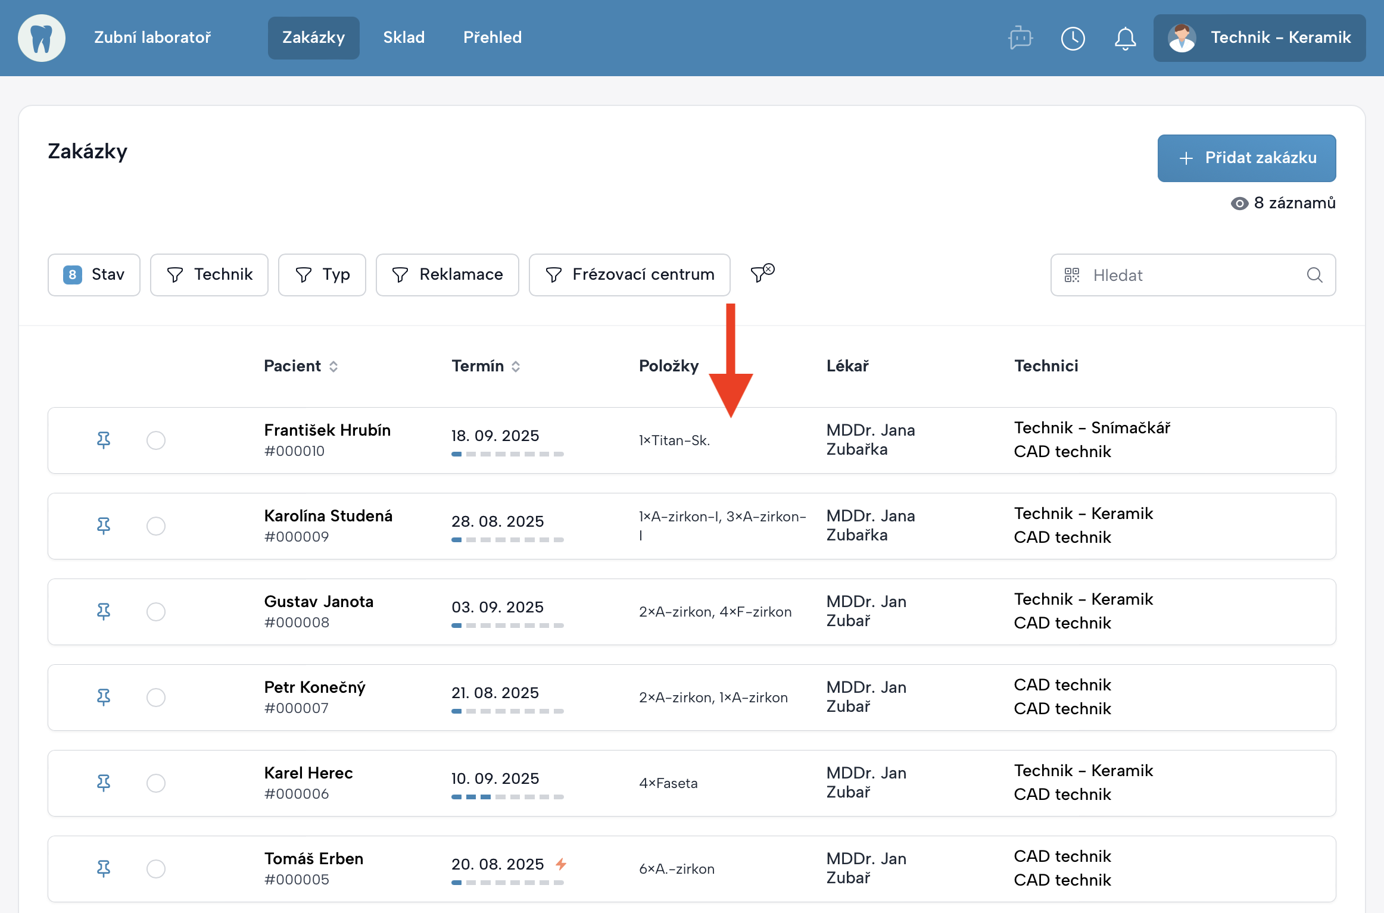1384x913 pixels.
Task: Open the Technik filter dropdown
Action: (209, 275)
